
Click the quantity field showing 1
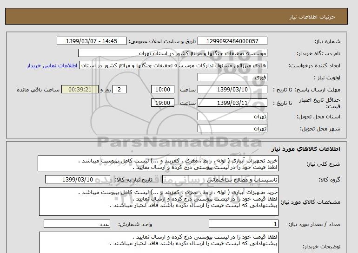point(243,224)
